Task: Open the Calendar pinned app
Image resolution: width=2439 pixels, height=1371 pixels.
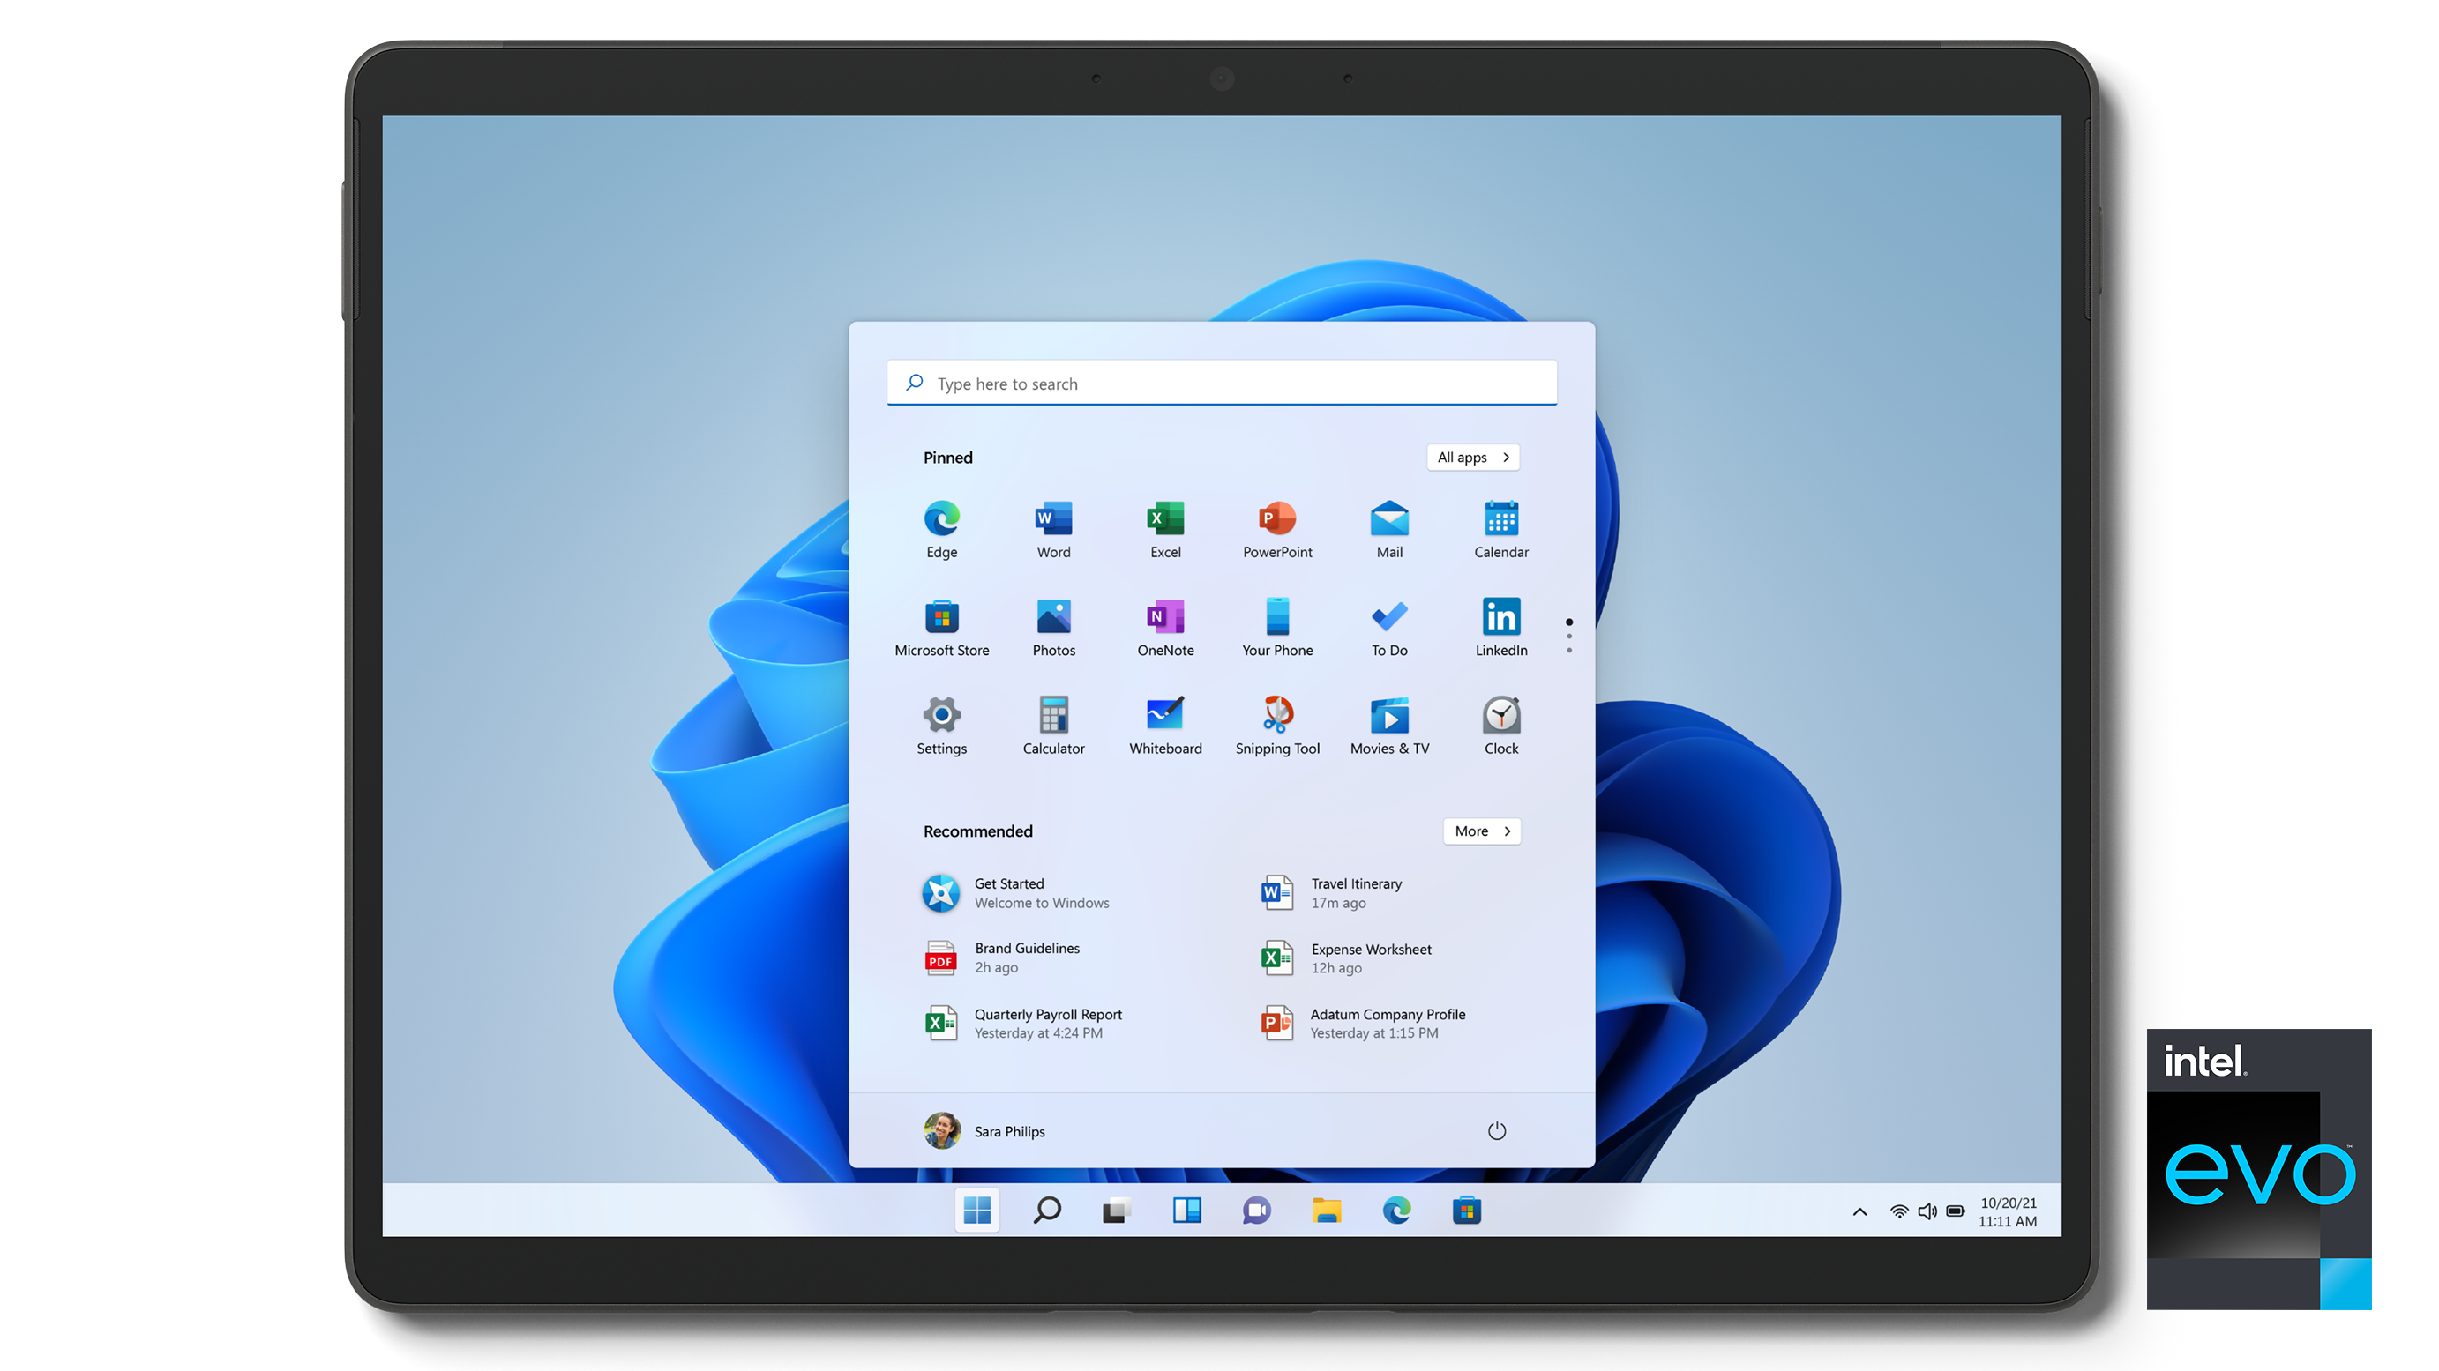Action: 1500,529
